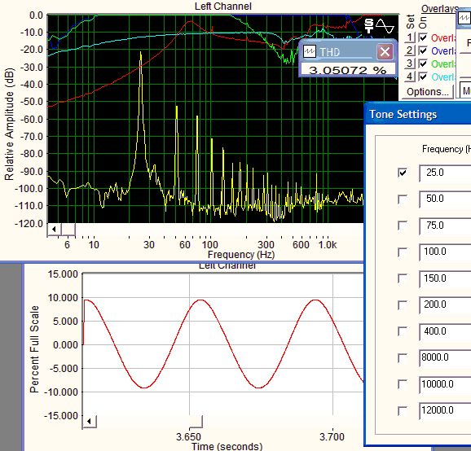Image resolution: width=471 pixels, height=451 pixels.
Task: Toggle overlay 4 On checkbox
Action: coord(423,77)
